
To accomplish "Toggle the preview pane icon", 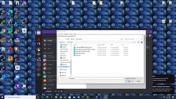I will [x=138, y=42].
